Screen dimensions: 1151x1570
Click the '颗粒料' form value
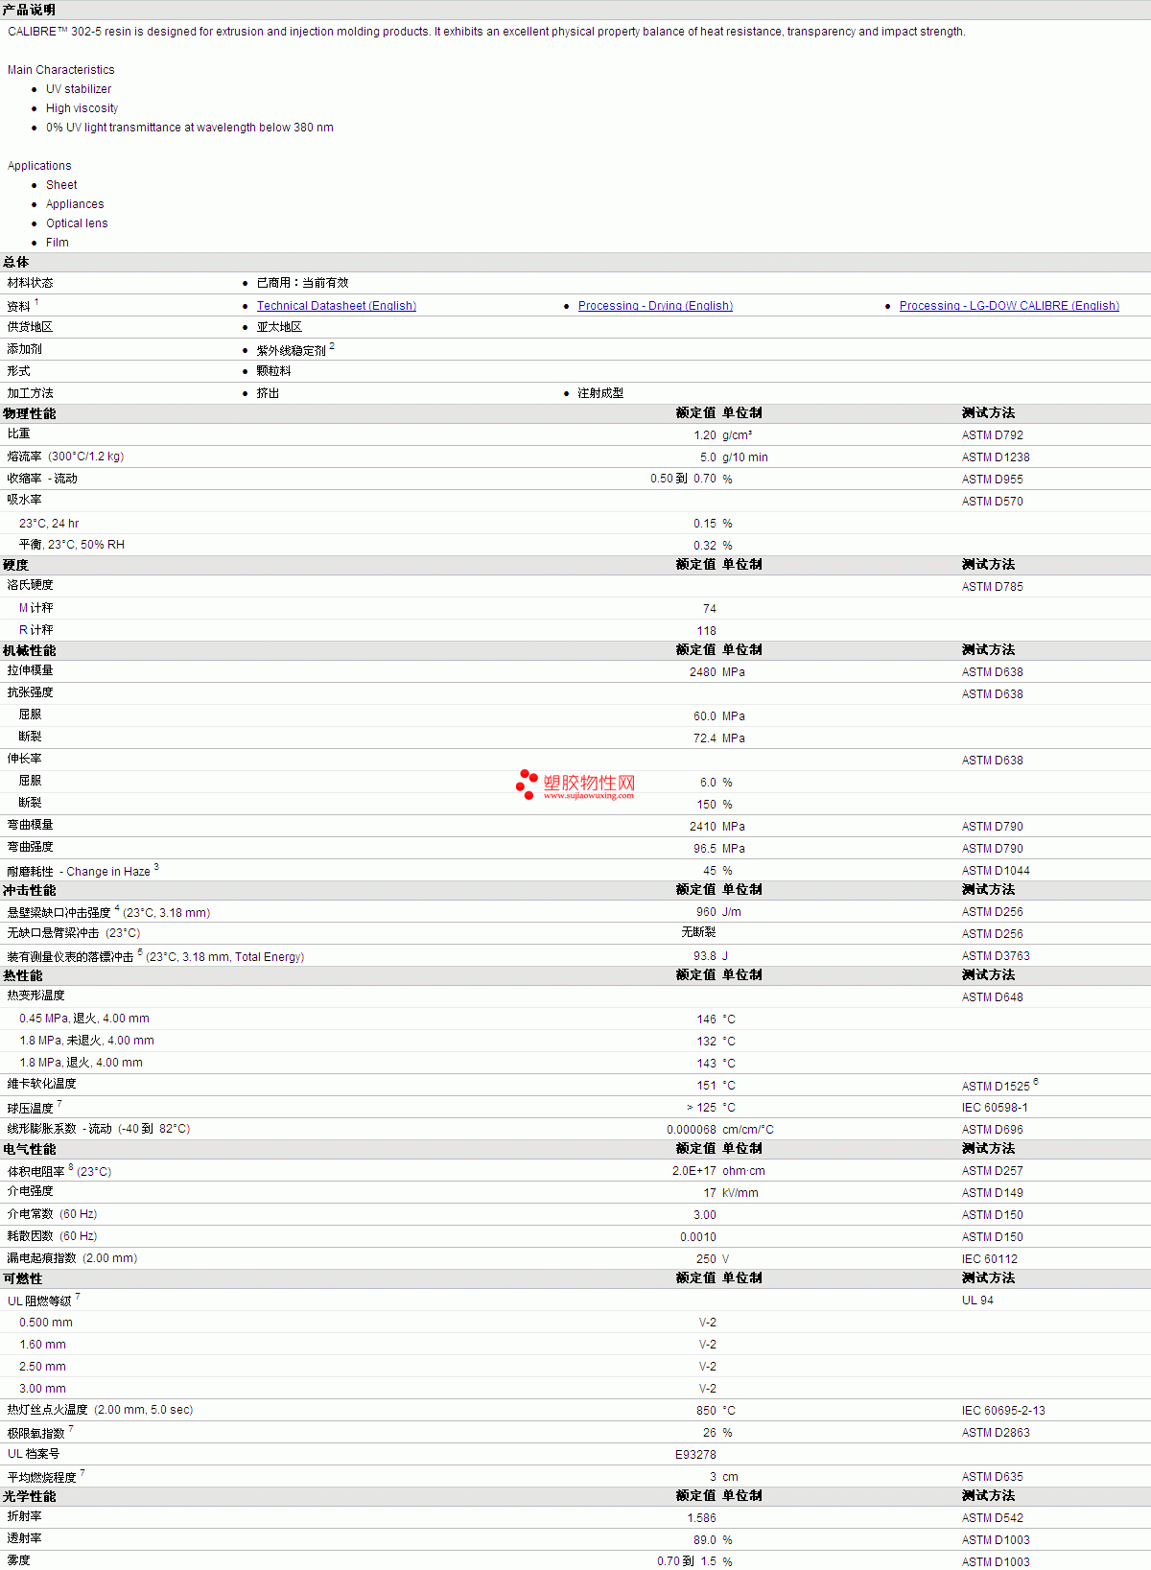click(x=274, y=371)
